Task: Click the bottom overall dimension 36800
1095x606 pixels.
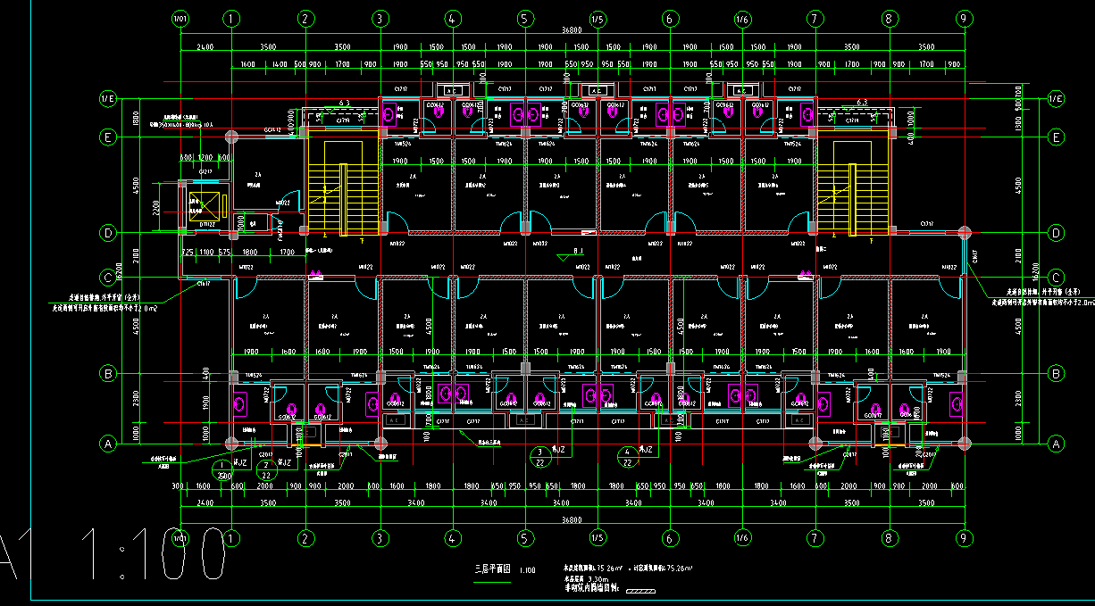Action: (572, 519)
